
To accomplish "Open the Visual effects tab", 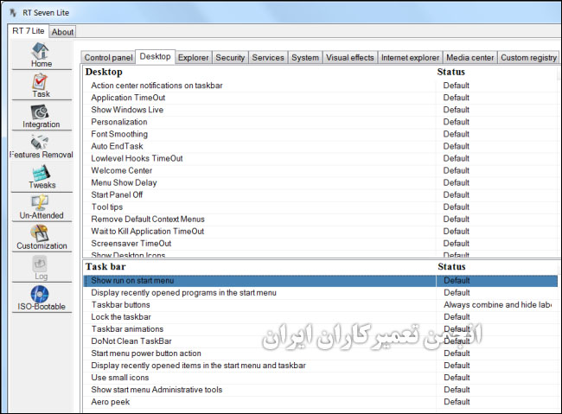I will click(350, 57).
